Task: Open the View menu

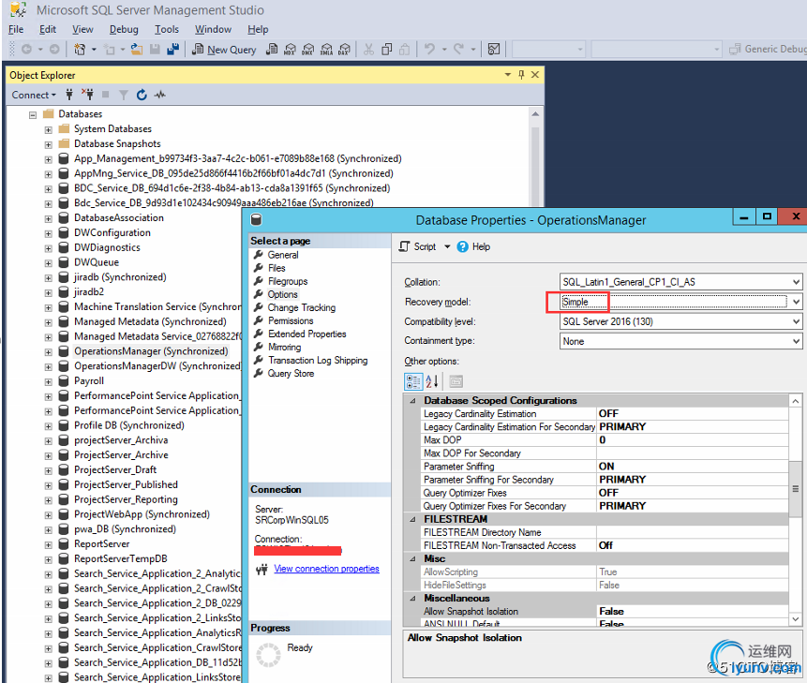Action: click(x=82, y=29)
